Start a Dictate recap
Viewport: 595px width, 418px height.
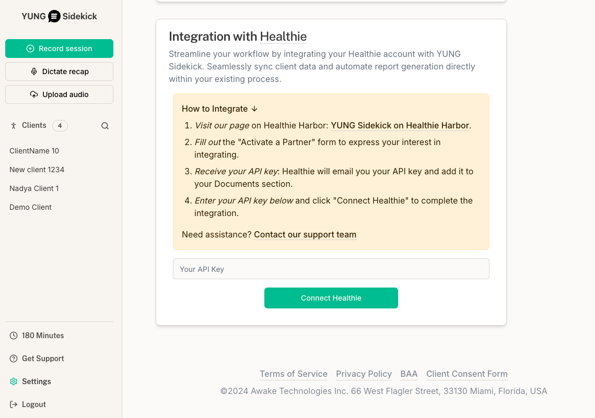(59, 71)
